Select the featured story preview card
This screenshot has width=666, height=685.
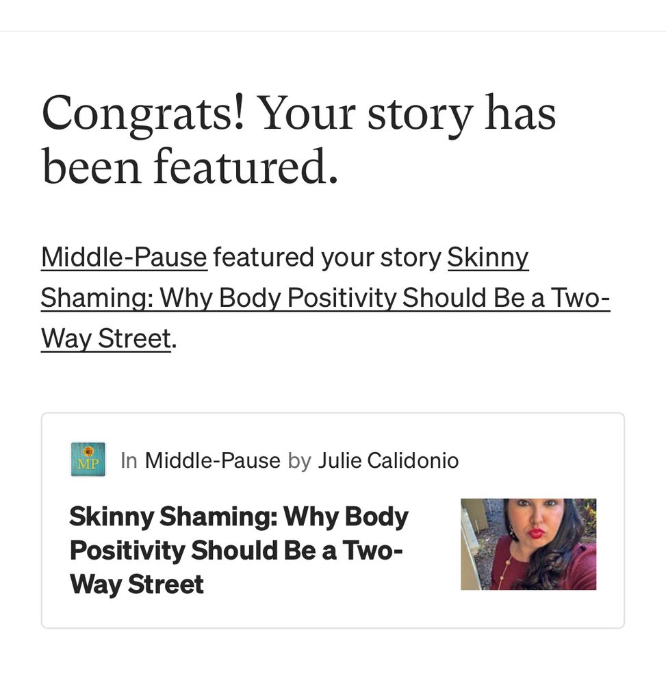pos(333,519)
